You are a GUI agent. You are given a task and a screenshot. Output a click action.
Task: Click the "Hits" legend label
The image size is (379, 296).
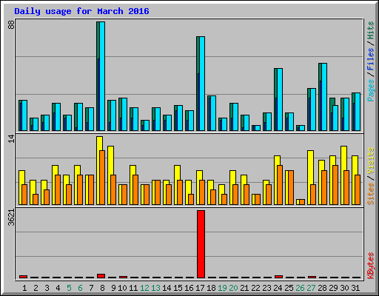point(371,30)
